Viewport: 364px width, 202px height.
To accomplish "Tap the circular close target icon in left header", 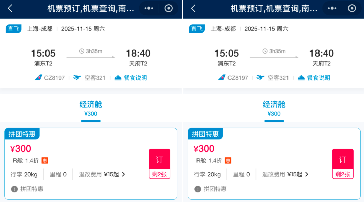I will click(x=169, y=8).
